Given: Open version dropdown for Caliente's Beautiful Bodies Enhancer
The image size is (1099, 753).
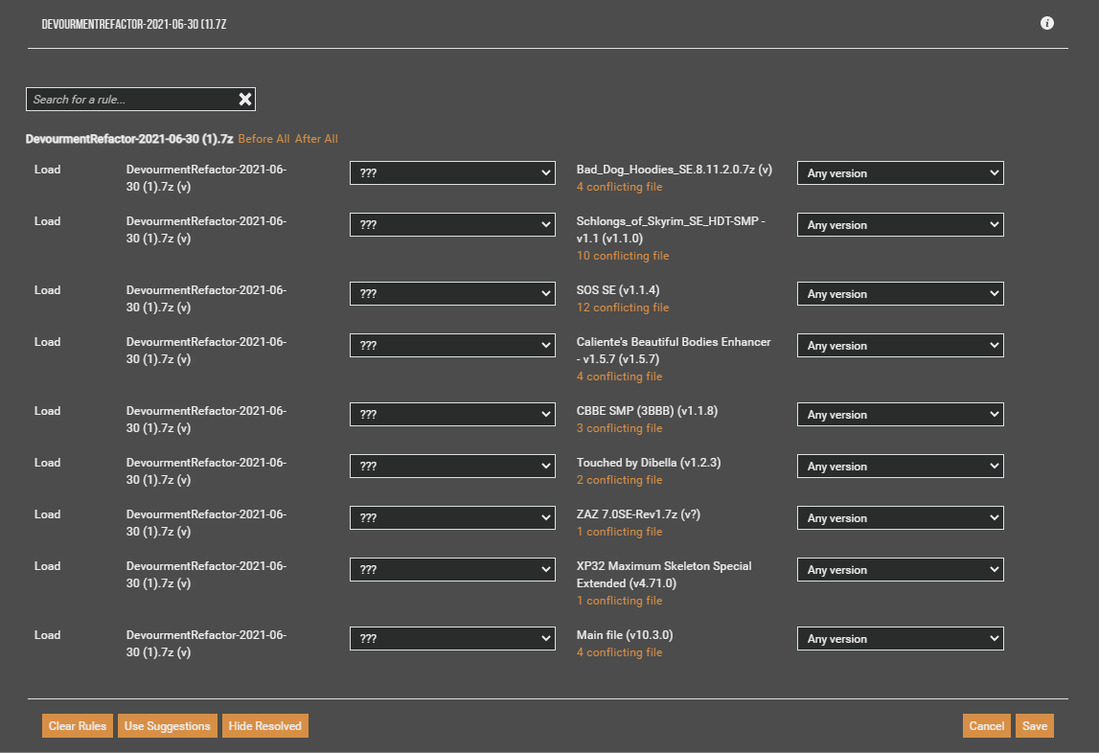Looking at the screenshot, I should (x=901, y=346).
